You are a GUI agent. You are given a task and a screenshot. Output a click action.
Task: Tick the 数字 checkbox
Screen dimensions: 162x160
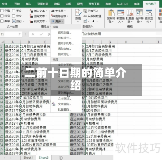coord(2,21)
